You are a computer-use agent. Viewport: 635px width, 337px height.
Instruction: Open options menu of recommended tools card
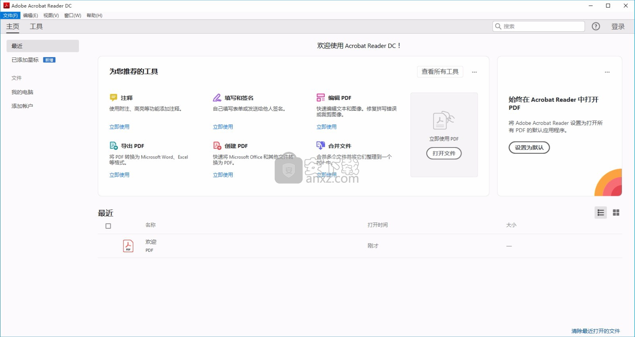pos(474,72)
